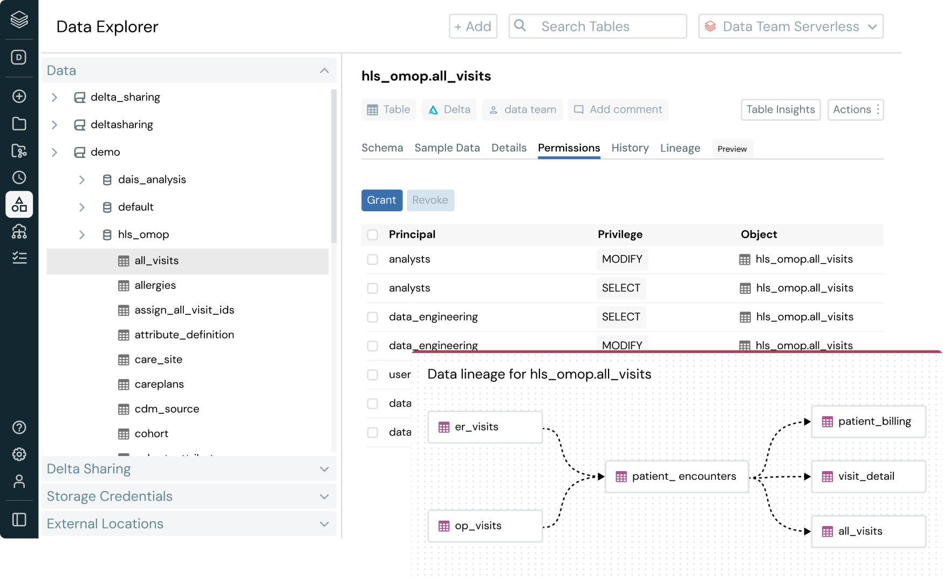Open the workspace folder icon in sidebar
Screen dimensions: 943x580
tap(19, 123)
